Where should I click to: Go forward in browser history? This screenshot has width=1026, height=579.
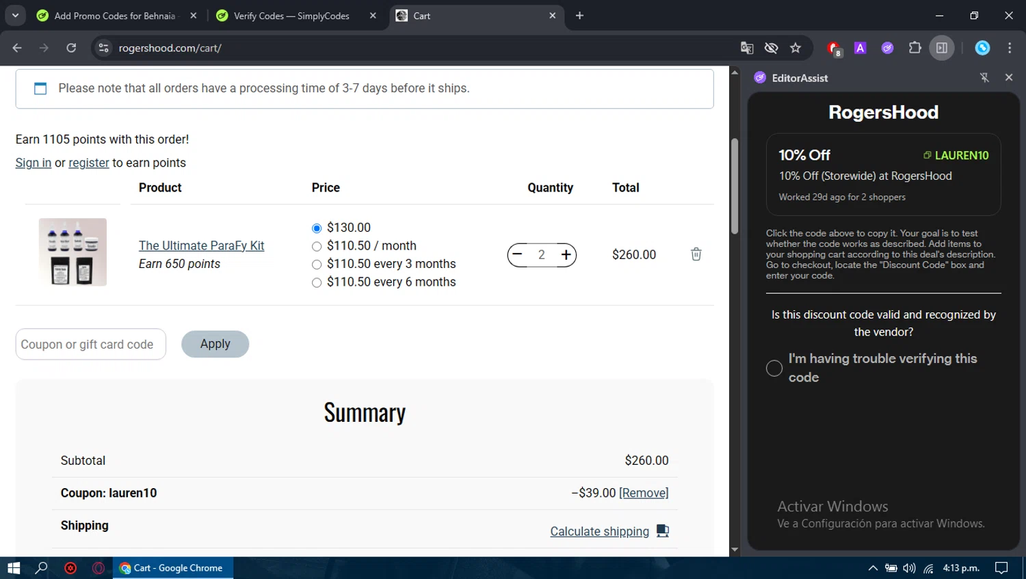[44, 48]
